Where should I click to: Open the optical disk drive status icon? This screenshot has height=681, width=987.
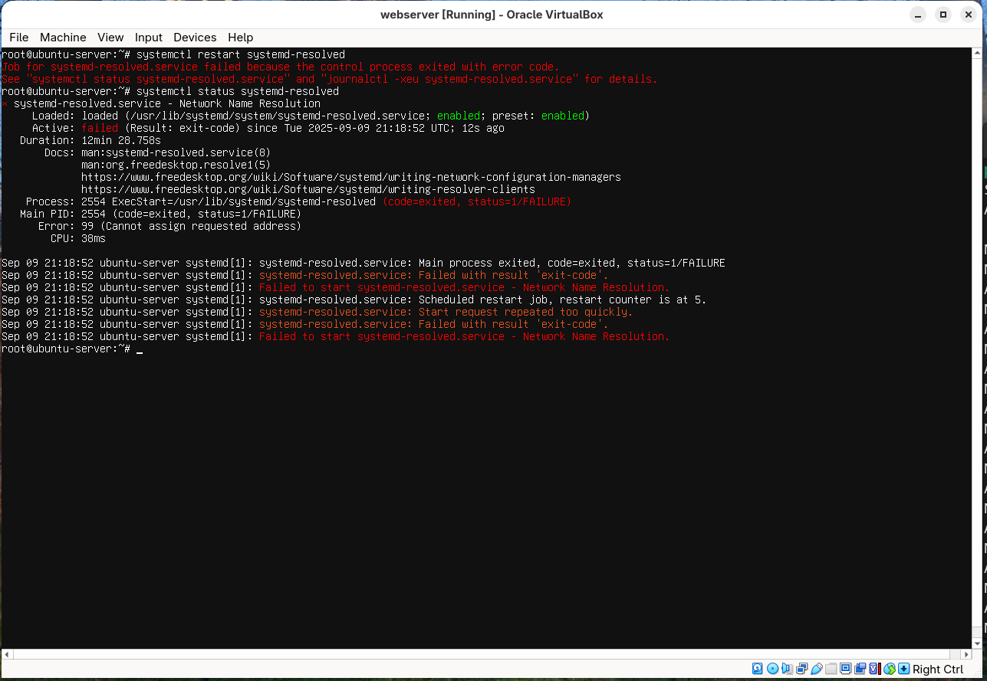[x=772, y=669]
